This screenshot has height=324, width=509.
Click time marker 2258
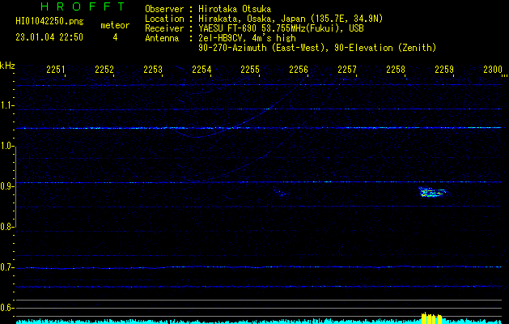(396, 69)
